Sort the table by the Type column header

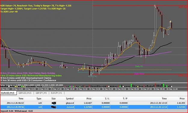click(39, 99)
